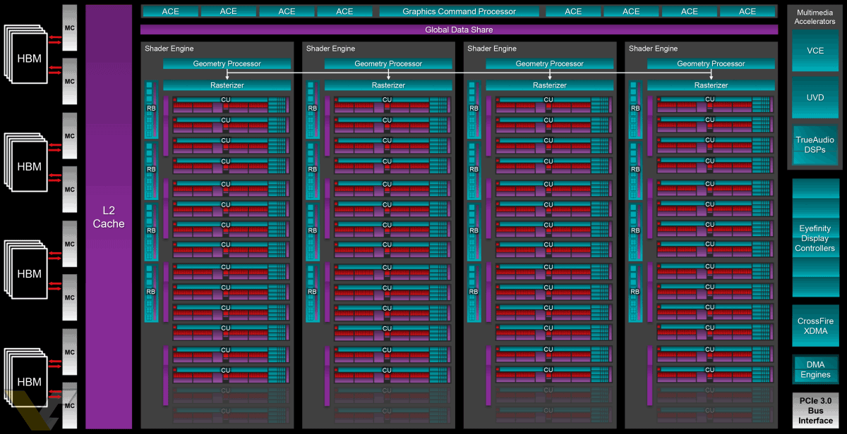Click the leftmost ACE block
847x434 pixels.
[x=170, y=11]
